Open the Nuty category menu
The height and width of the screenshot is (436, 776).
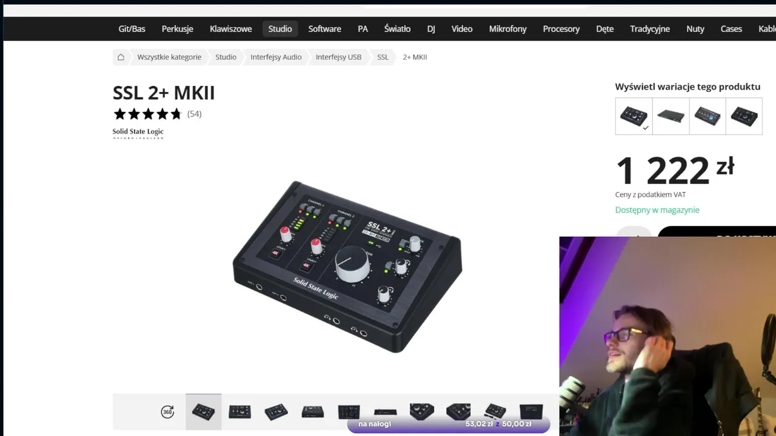(695, 28)
